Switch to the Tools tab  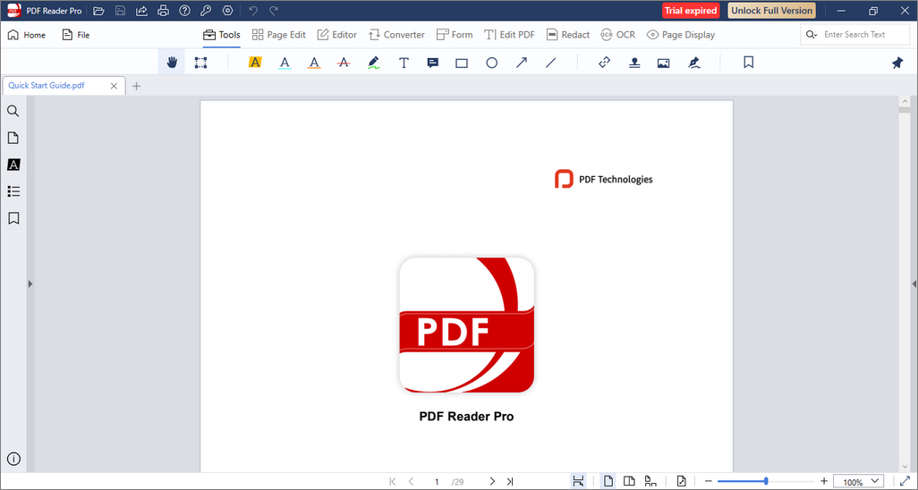pyautogui.click(x=221, y=35)
